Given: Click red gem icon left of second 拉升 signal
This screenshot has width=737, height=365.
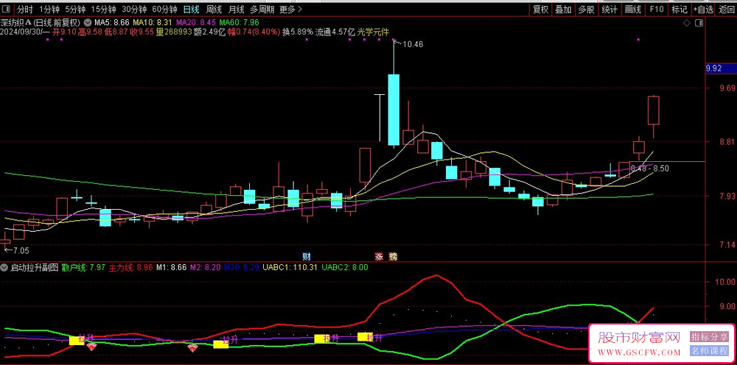Looking at the screenshot, I should (x=192, y=348).
